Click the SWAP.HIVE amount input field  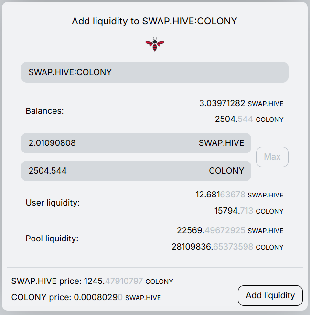tap(110, 143)
